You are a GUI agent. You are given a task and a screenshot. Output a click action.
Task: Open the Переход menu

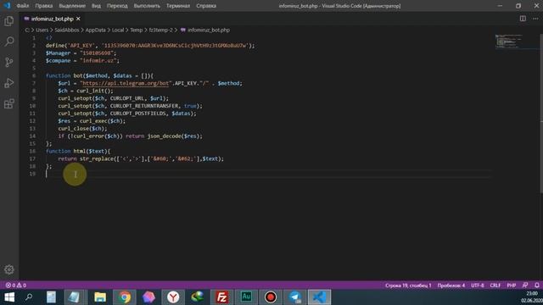tap(117, 6)
